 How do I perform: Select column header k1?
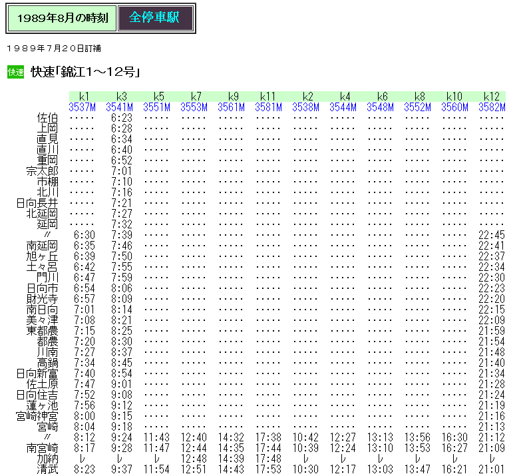[x=84, y=97]
